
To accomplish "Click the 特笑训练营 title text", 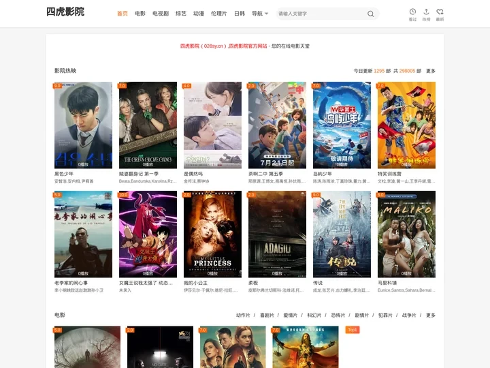I will coord(389,174).
